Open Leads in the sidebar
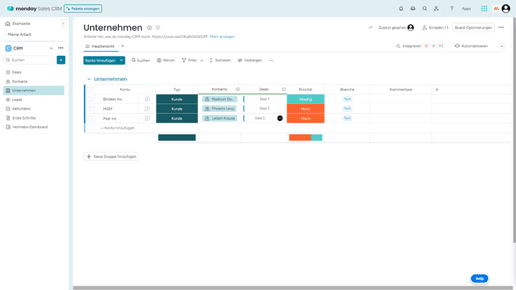This screenshot has width=516, height=290. tap(17, 100)
